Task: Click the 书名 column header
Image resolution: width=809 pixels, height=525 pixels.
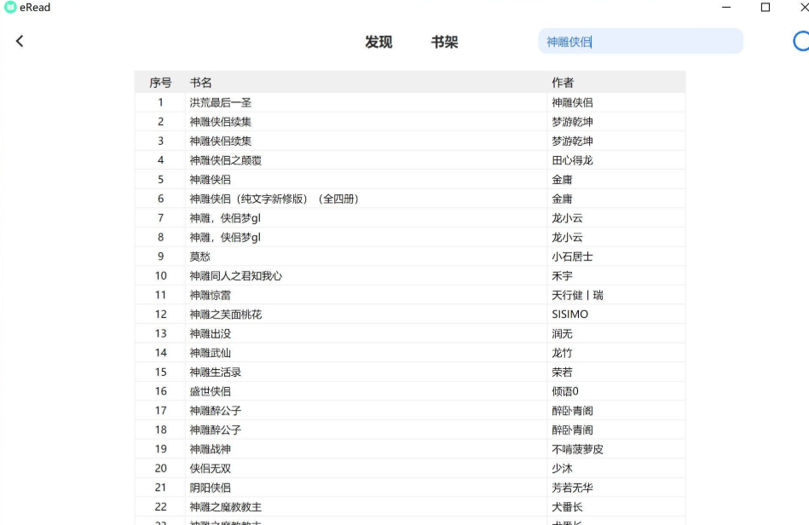Action: (x=200, y=83)
